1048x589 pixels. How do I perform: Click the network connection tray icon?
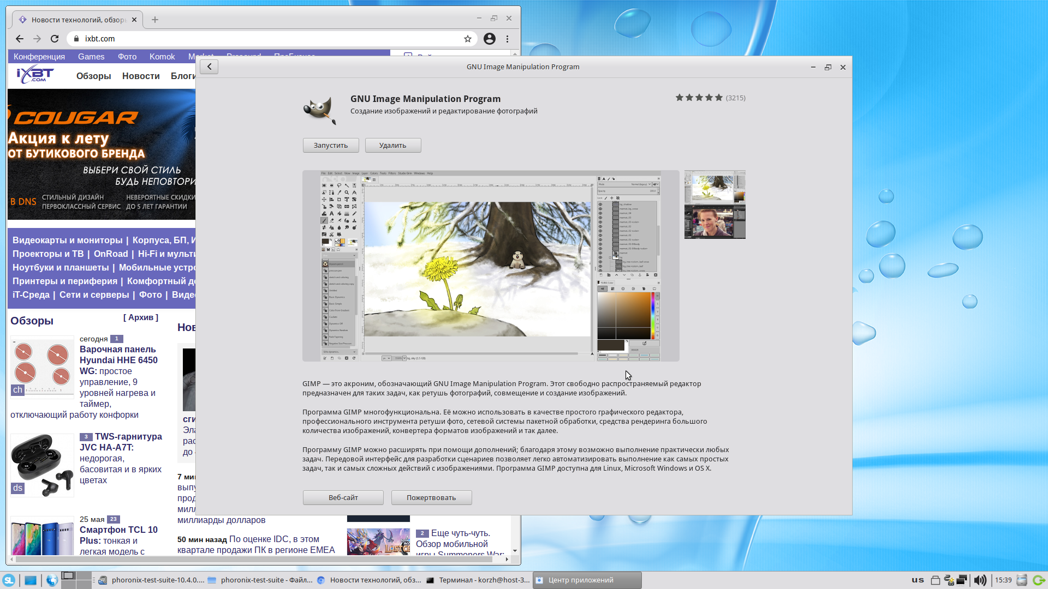click(962, 580)
